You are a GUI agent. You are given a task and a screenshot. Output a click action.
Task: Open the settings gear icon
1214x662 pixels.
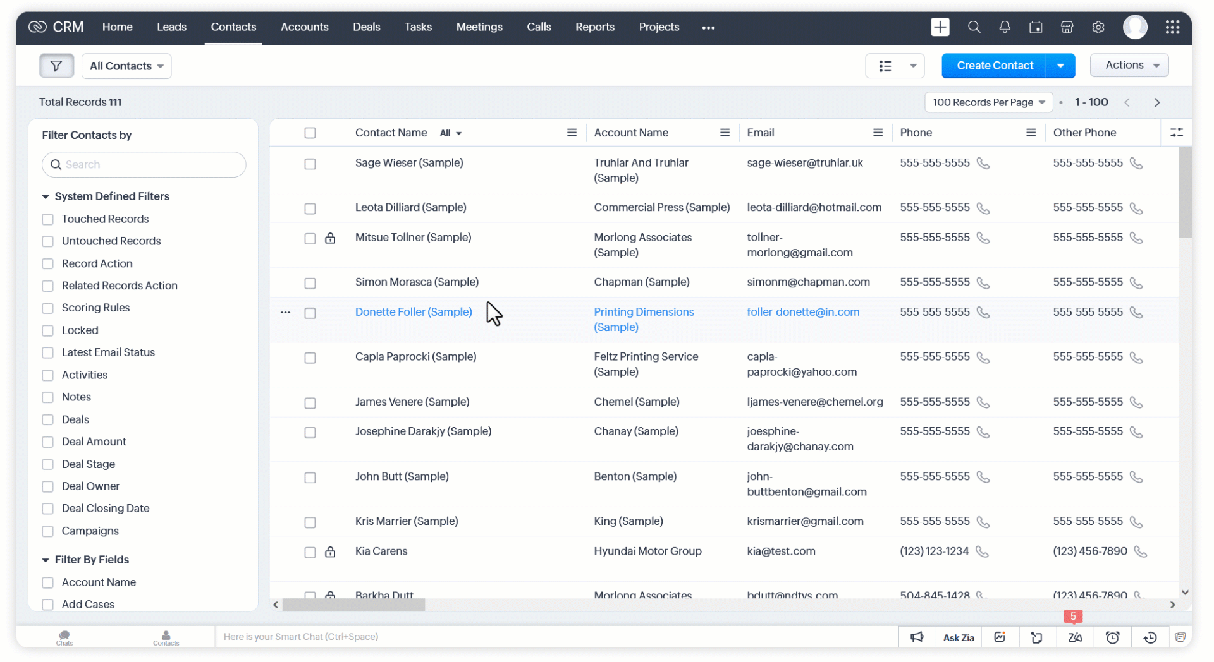pos(1098,27)
